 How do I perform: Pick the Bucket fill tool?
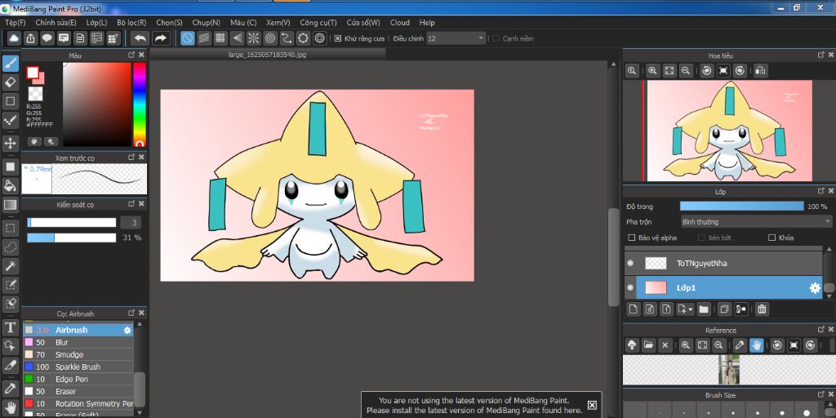pyautogui.click(x=10, y=185)
